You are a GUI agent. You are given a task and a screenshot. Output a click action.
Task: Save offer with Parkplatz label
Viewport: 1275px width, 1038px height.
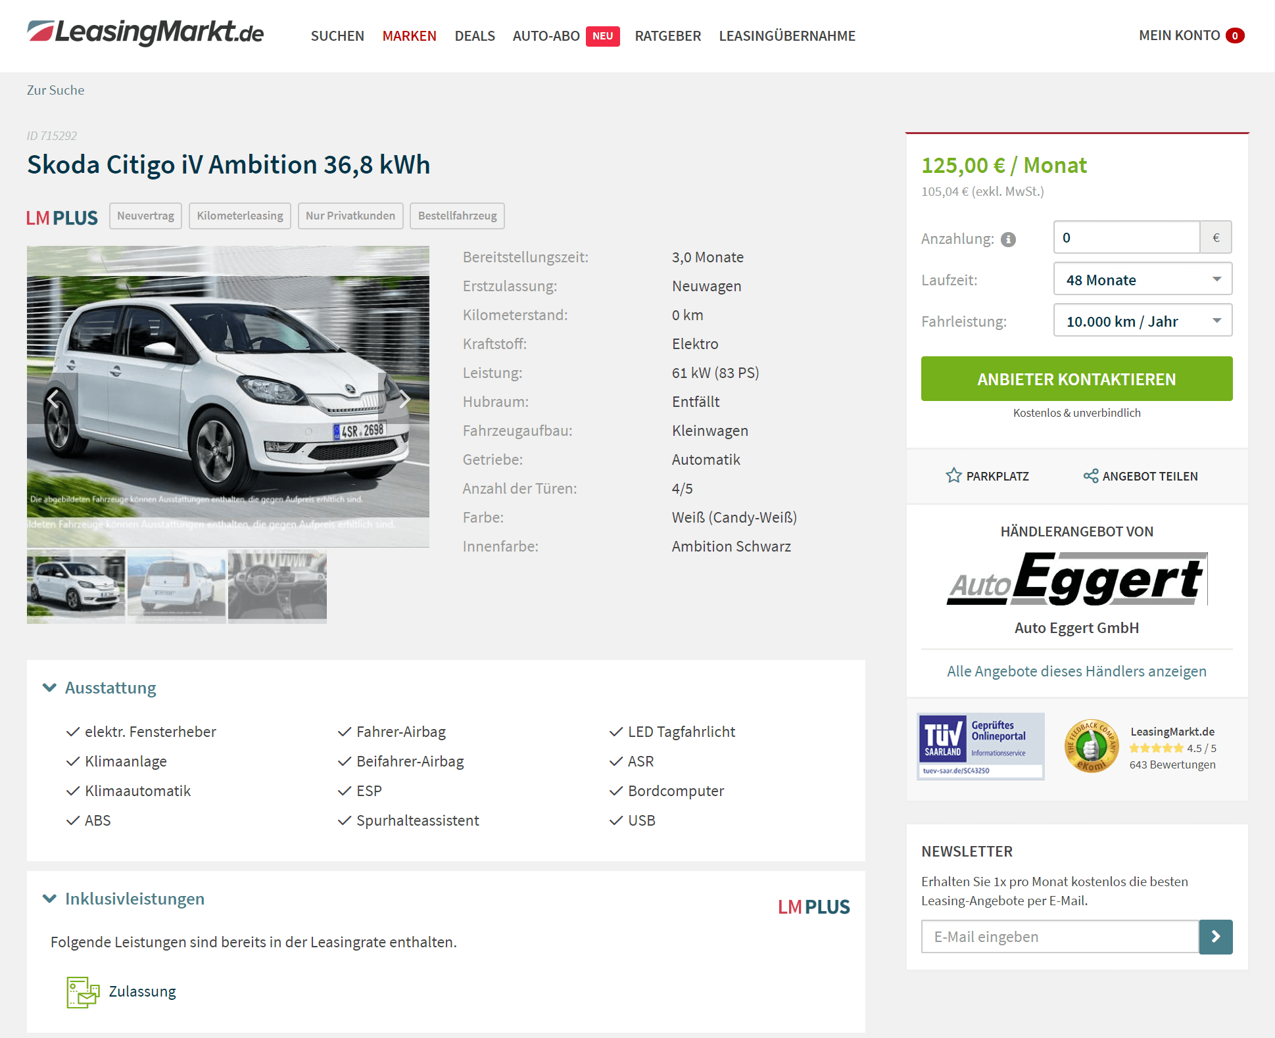tap(998, 476)
